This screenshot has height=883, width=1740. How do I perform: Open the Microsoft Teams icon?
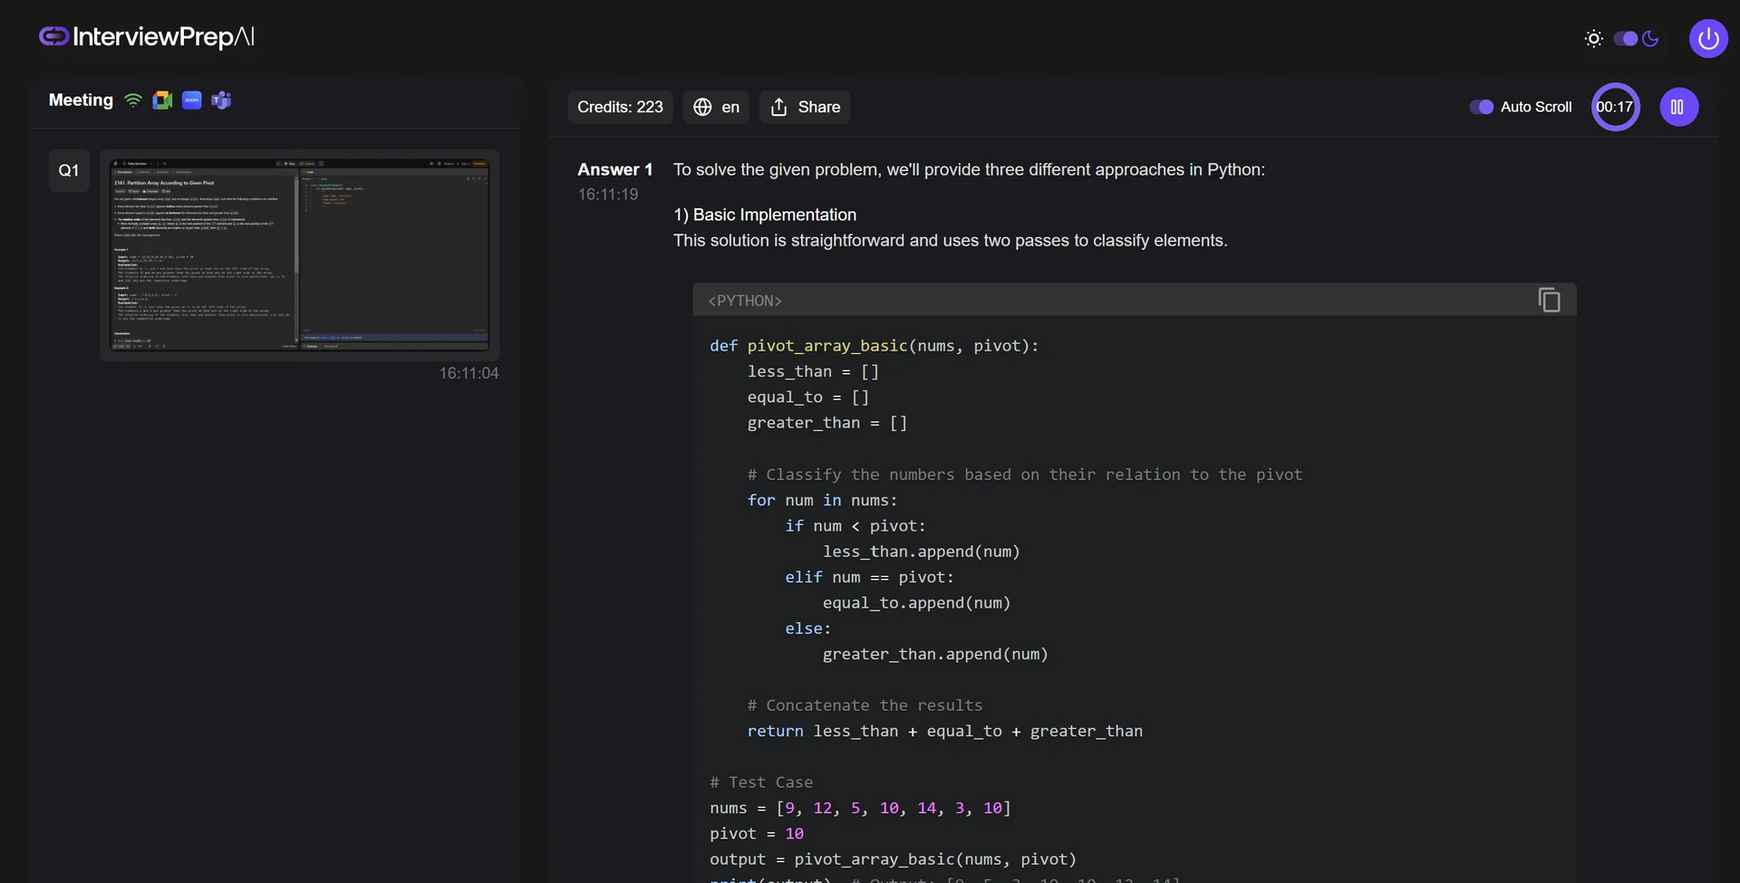[x=221, y=100]
